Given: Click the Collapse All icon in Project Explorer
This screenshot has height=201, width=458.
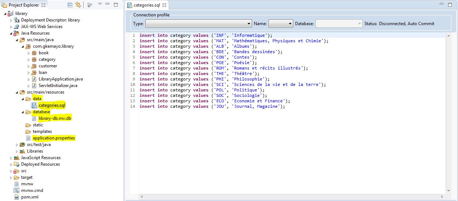Looking at the screenshot, I should pos(70,5).
